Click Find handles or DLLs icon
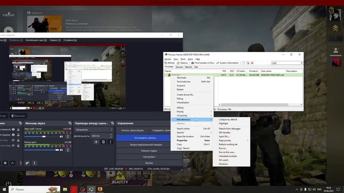The image size is (344, 193). (192, 63)
